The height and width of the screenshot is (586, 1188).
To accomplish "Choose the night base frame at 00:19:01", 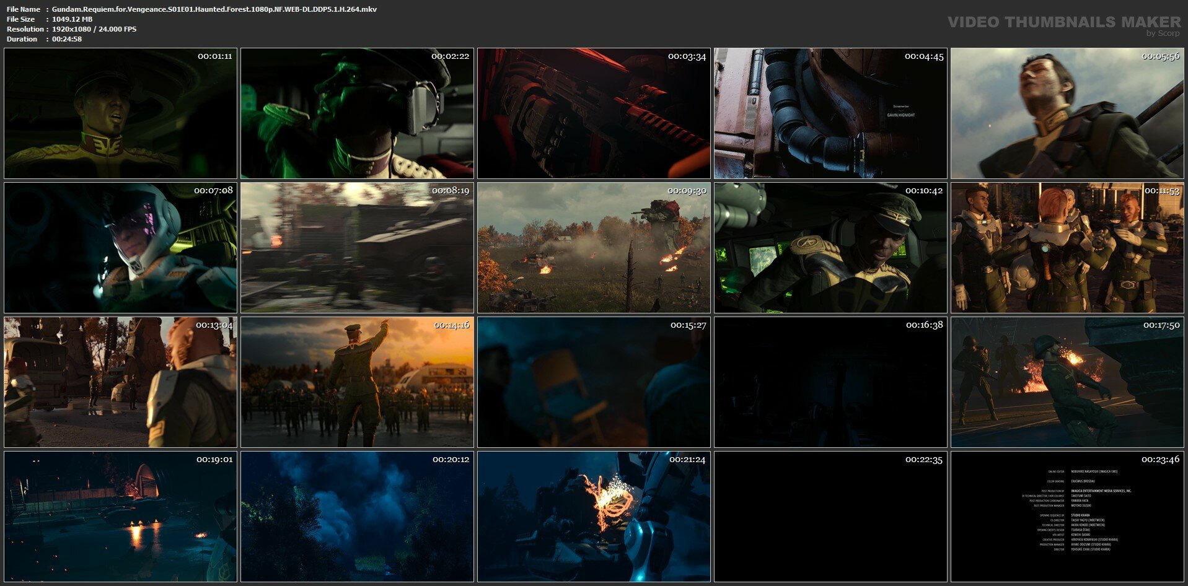I will pyautogui.click(x=121, y=517).
